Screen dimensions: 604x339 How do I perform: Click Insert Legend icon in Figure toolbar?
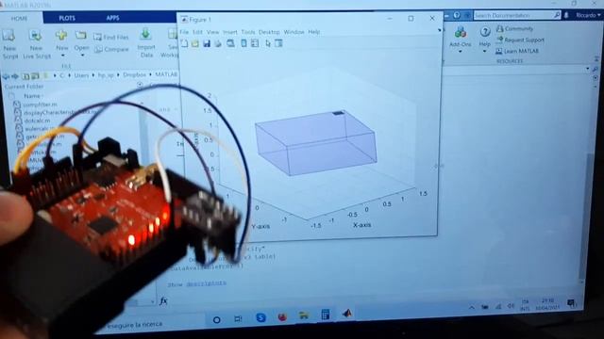[255, 43]
